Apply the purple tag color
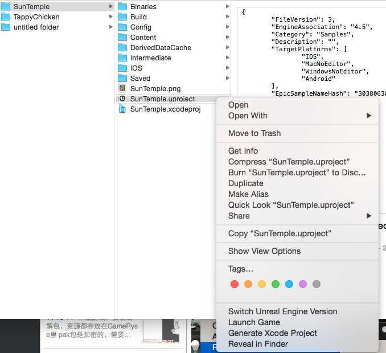This screenshot has height=353, width=386. pyautogui.click(x=303, y=284)
